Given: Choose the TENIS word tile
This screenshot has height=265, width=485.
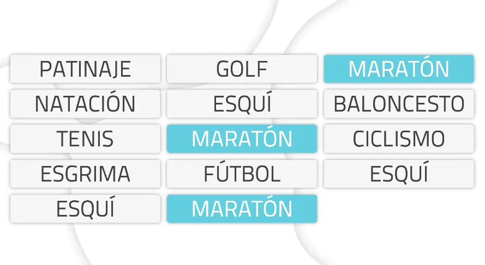Looking at the screenshot, I should pyautogui.click(x=85, y=139).
